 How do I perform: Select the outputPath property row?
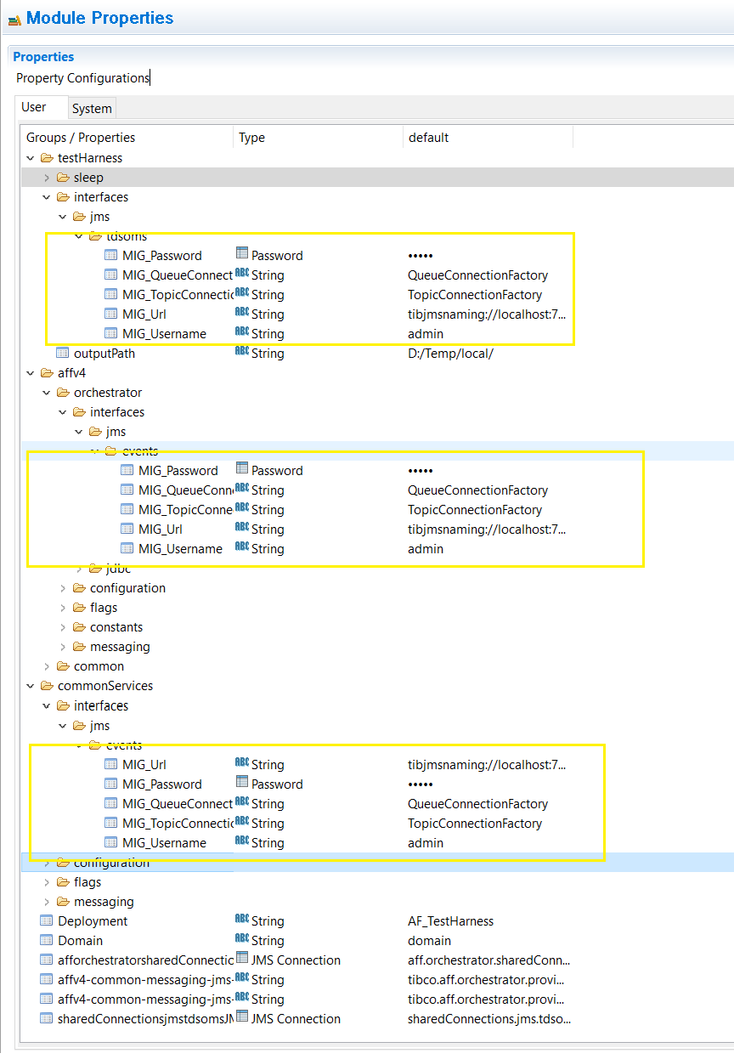(x=378, y=354)
